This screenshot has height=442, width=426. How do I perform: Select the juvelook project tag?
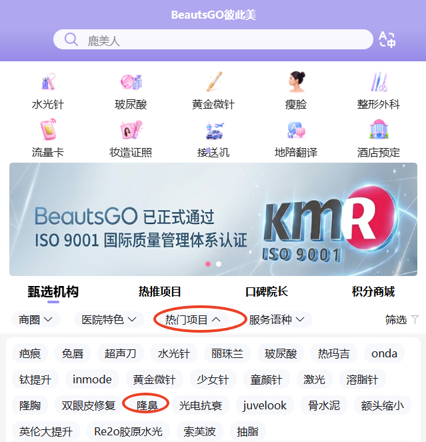coord(265,405)
